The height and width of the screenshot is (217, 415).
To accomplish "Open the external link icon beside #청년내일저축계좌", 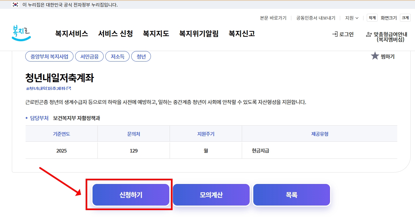I will (x=69, y=88).
